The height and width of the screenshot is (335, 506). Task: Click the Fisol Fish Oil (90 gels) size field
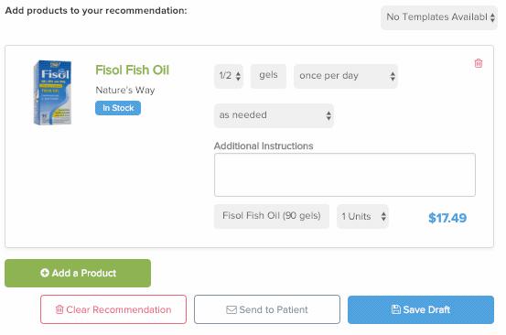272,216
